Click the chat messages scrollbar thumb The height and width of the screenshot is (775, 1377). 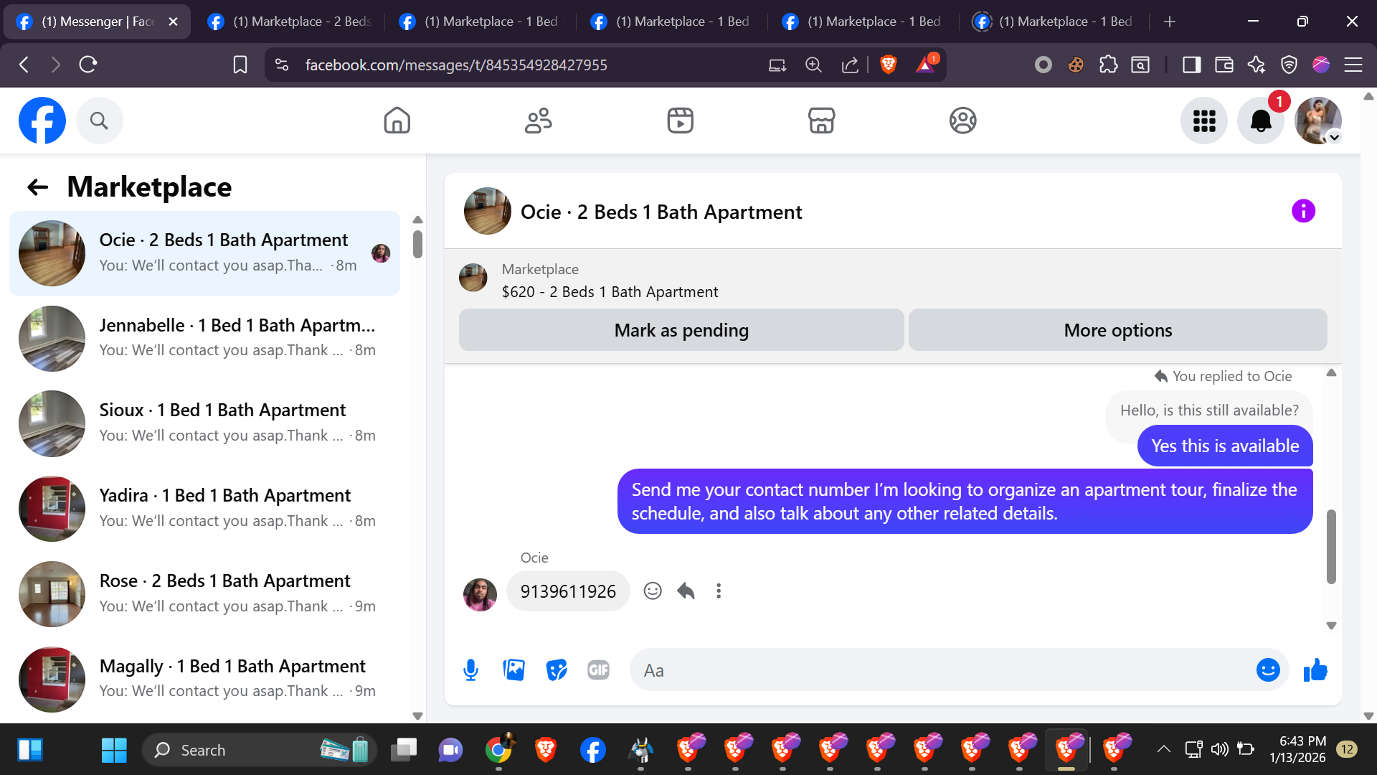tap(1331, 545)
